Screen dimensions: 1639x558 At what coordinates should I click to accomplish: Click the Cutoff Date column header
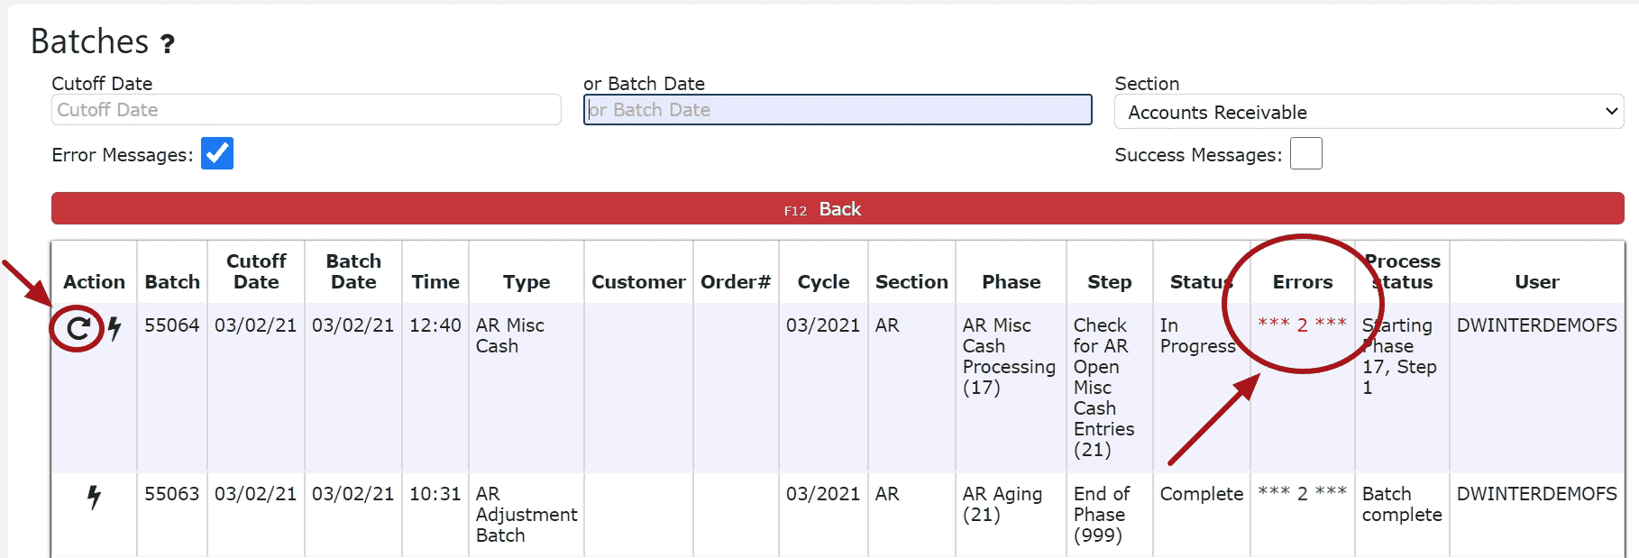(256, 271)
